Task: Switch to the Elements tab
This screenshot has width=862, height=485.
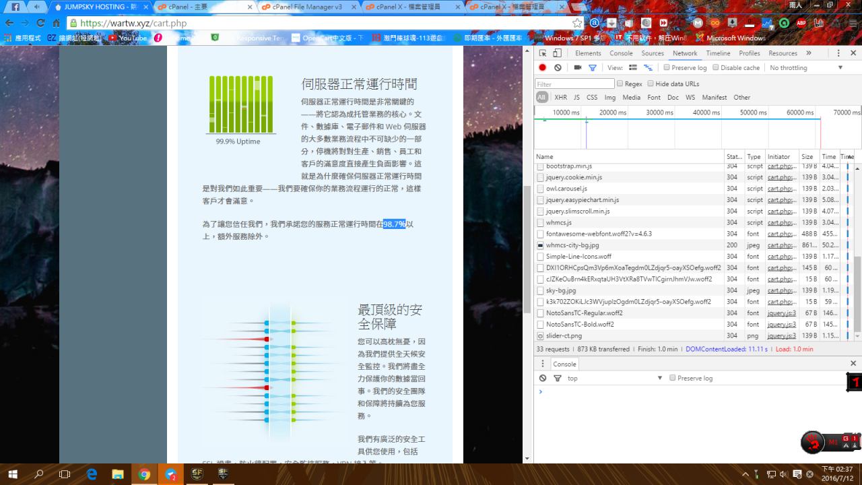Action: click(x=588, y=53)
